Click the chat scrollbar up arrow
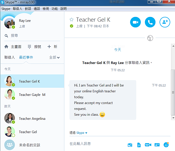 [x=173, y=46]
